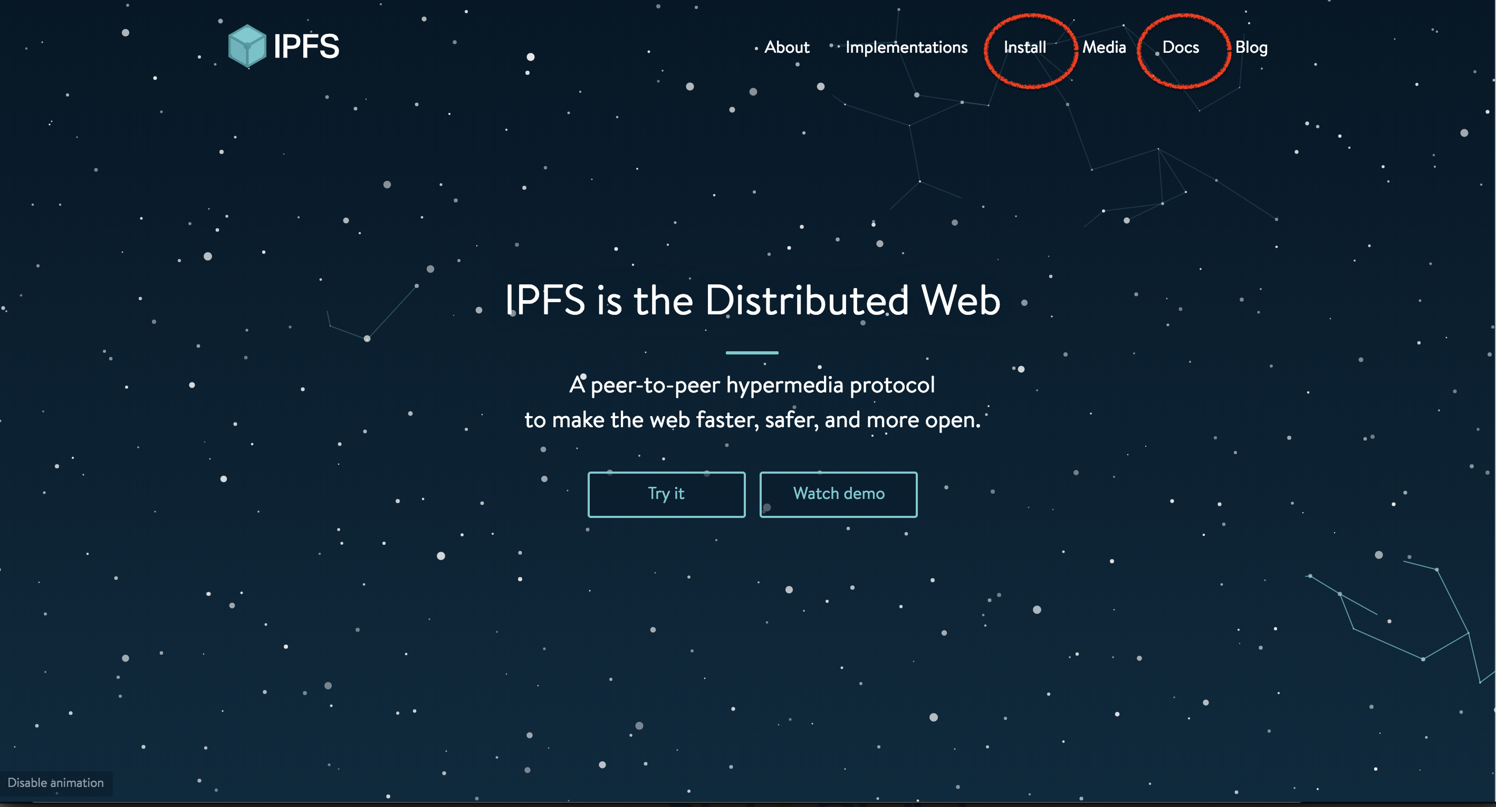Visit the Blog from the navigation

pyautogui.click(x=1251, y=47)
